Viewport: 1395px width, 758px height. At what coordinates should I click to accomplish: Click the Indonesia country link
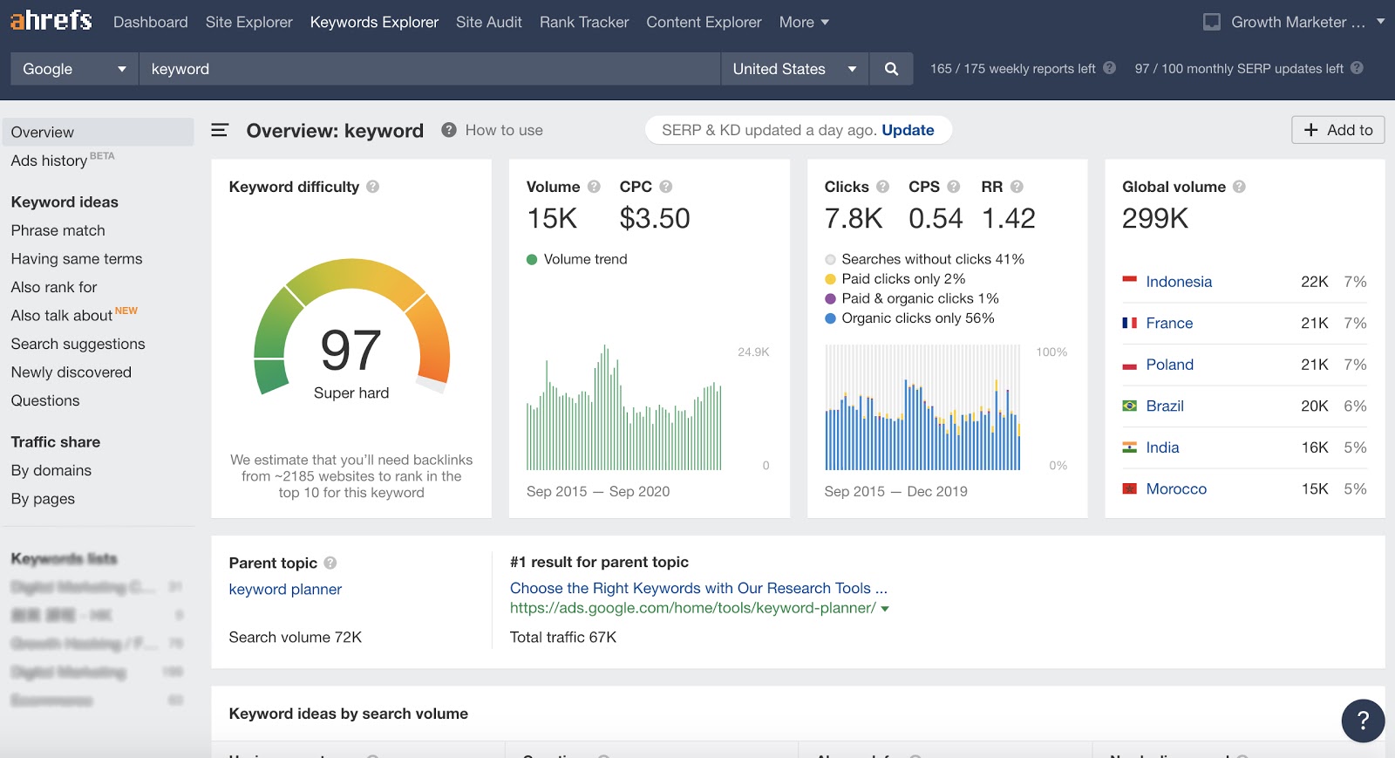pos(1179,282)
